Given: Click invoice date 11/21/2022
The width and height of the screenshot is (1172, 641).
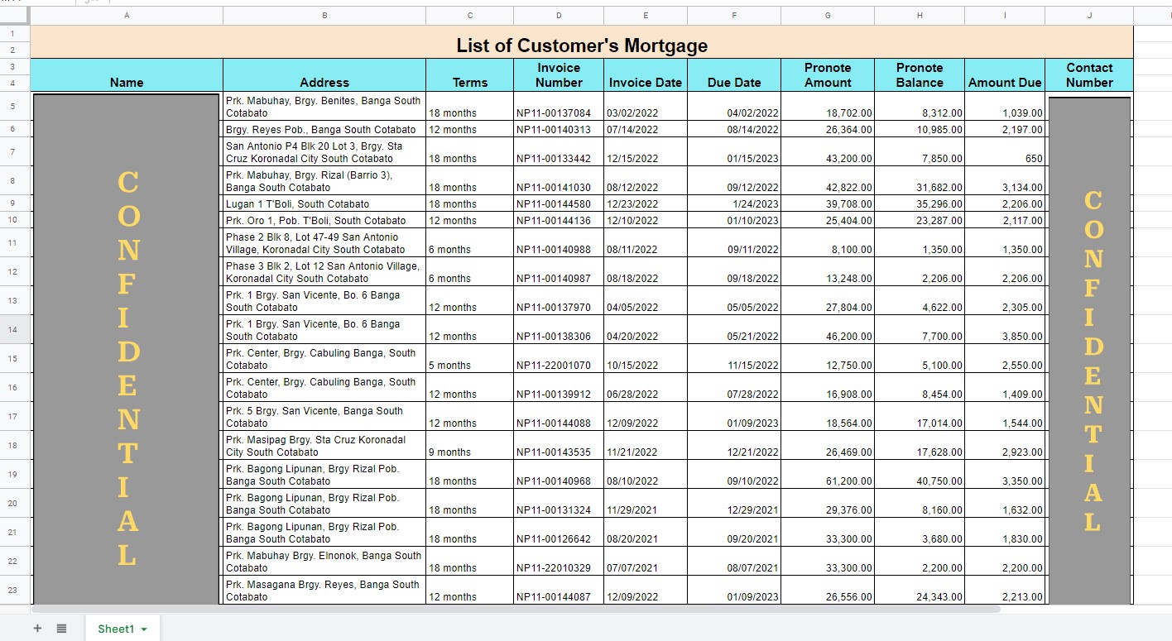Looking at the screenshot, I should [646, 445].
